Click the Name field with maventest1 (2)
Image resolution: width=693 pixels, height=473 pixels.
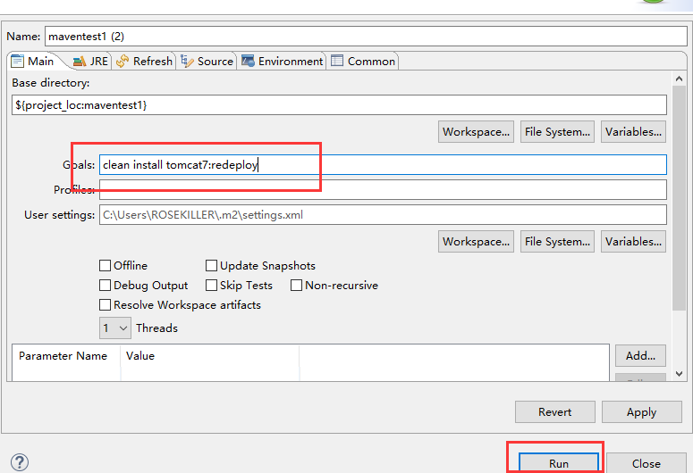pos(366,37)
